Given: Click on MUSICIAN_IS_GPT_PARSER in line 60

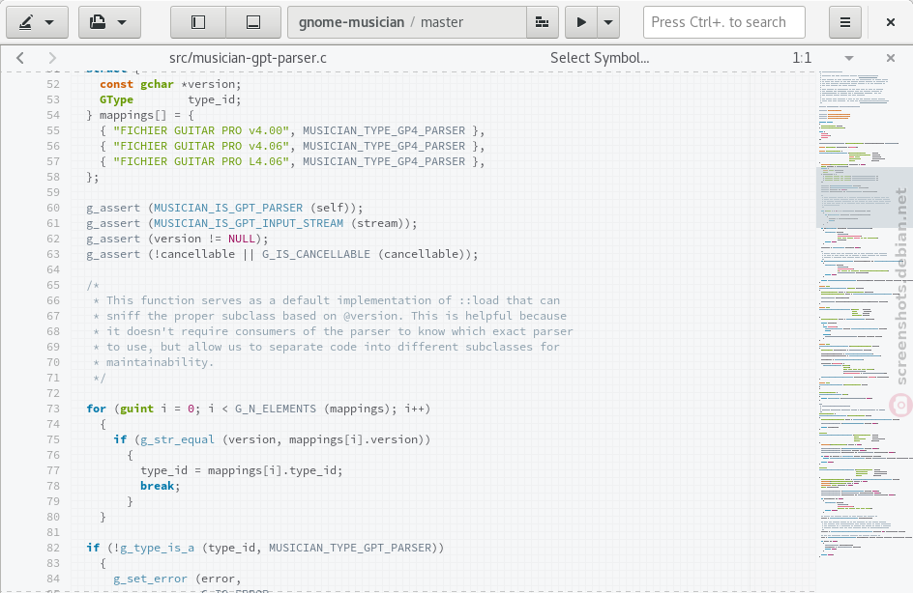Looking at the screenshot, I should [x=228, y=208].
